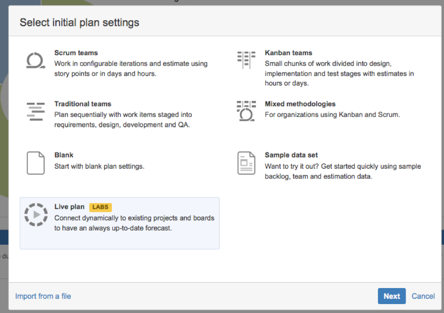The height and width of the screenshot is (313, 444).
Task: Choose the Mixed methodologies heading
Action: (x=300, y=104)
